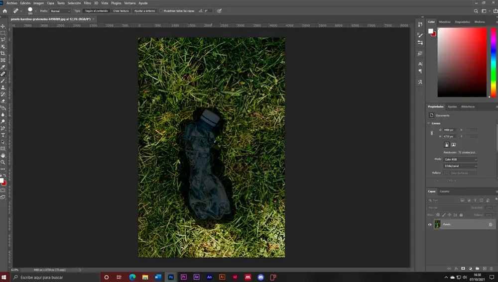498x282 pixels.
Task: Hide the Fondo layer with eye icon
Action: click(430, 225)
